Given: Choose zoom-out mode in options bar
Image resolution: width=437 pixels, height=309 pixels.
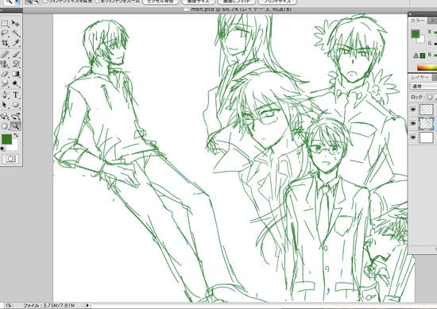Looking at the screenshot, I should pos(36,2).
